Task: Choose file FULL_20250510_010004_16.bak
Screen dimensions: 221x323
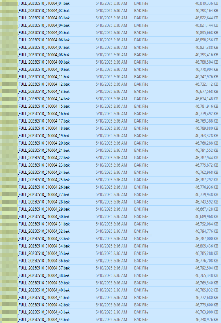Action: (x=44, y=114)
